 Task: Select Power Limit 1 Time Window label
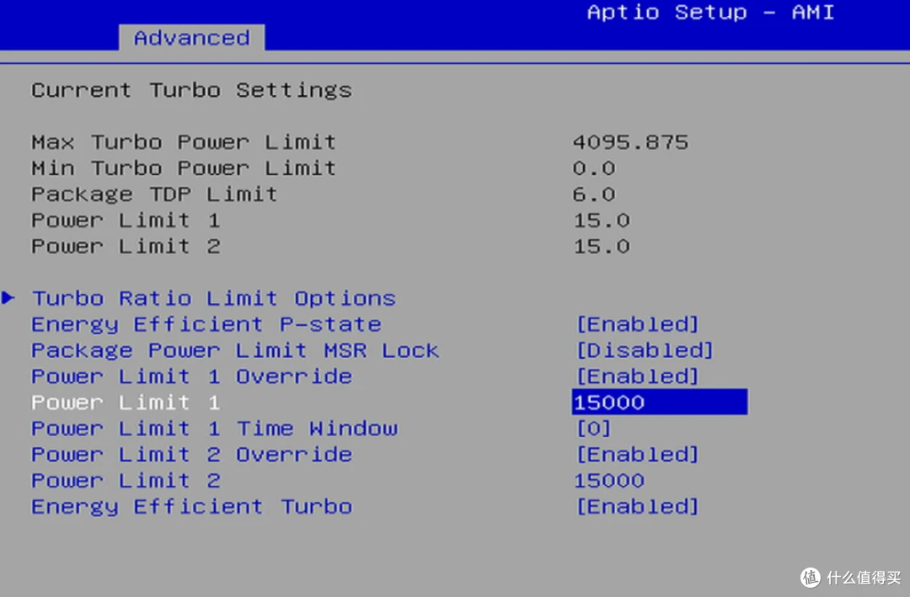tap(215, 429)
